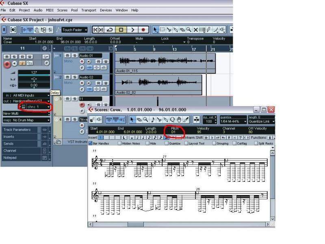Activate Solo Editor in Scores window
The image size is (325, 244).
93,120
